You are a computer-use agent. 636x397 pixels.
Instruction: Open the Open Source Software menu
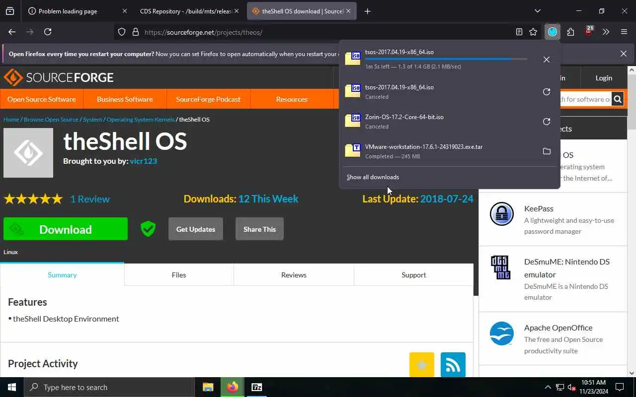42,99
